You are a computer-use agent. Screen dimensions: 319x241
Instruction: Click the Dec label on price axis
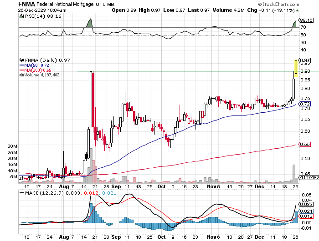(259, 186)
